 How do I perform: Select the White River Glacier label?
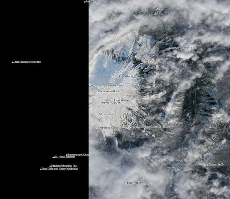coord(118,100)
